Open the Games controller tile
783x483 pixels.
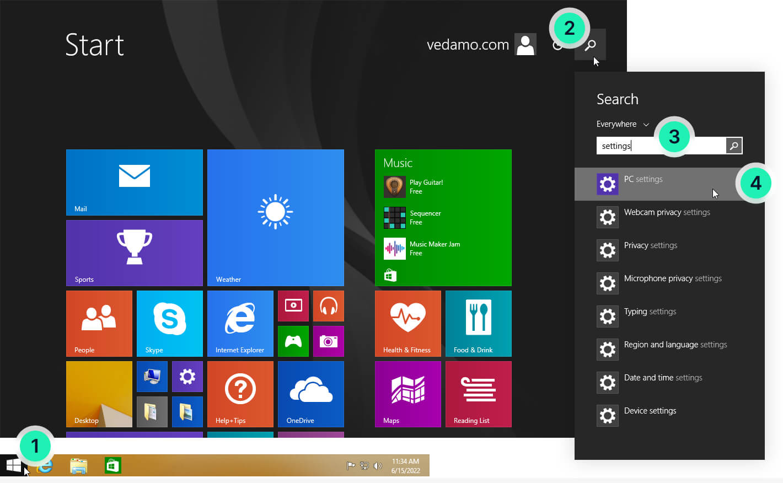pos(293,341)
